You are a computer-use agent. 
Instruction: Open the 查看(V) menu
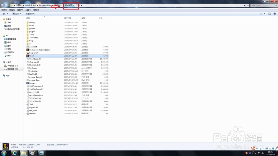click(x=20, y=10)
